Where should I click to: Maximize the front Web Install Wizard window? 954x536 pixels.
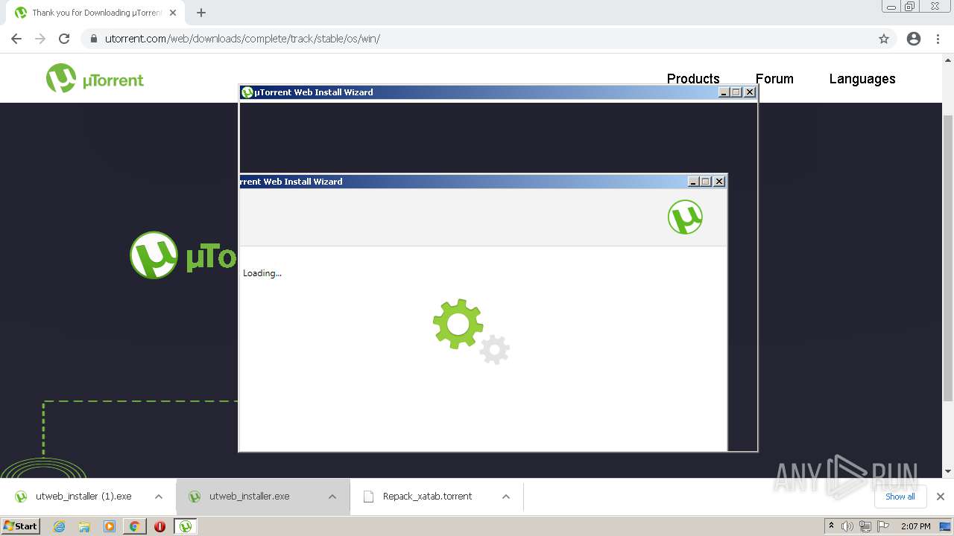(706, 182)
